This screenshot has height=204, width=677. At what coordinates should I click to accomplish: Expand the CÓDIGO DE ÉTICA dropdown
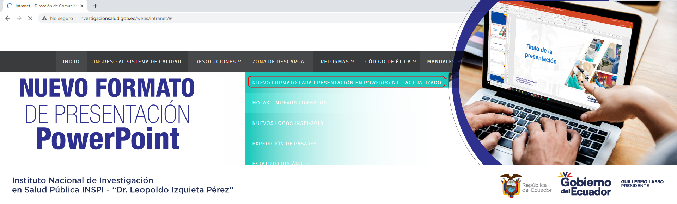[391, 62]
